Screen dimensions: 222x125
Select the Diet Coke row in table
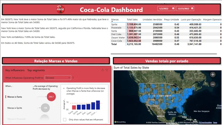116,34
